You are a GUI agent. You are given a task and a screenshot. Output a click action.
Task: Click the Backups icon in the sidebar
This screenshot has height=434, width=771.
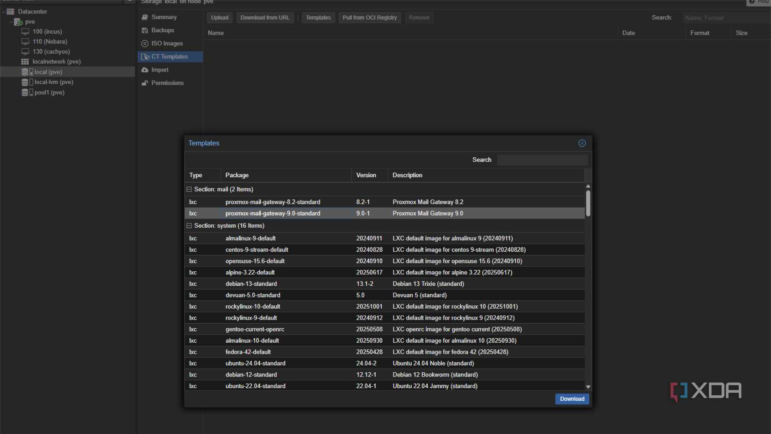tap(145, 30)
